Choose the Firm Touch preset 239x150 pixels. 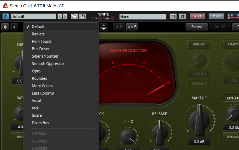tap(61, 41)
